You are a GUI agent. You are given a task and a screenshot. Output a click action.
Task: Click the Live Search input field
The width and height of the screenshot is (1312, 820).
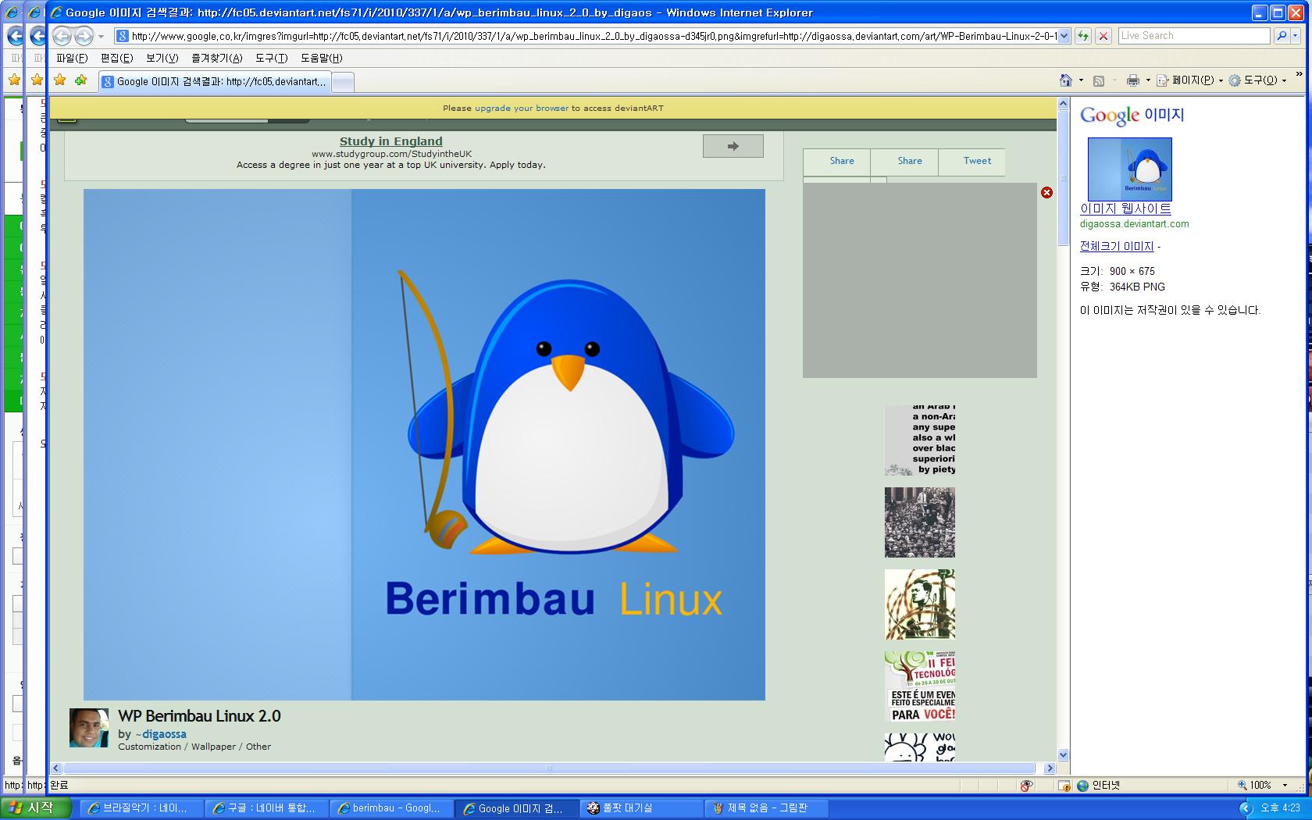pyautogui.click(x=1193, y=36)
